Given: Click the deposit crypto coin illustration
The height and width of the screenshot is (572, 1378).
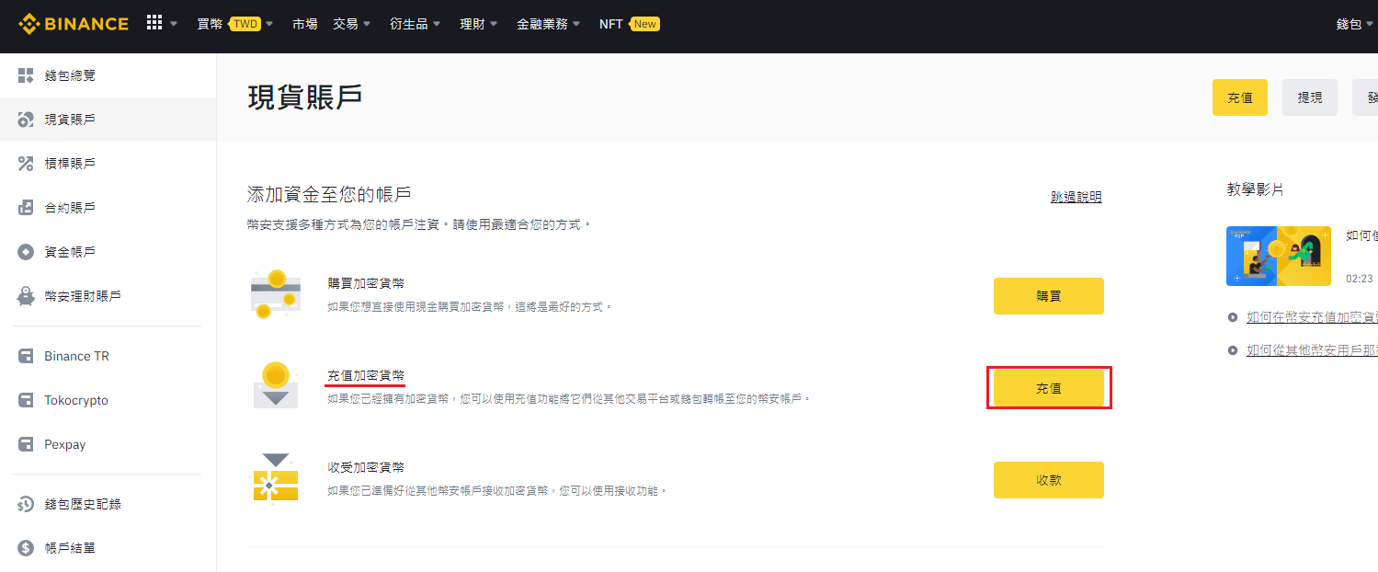Looking at the screenshot, I should [276, 385].
